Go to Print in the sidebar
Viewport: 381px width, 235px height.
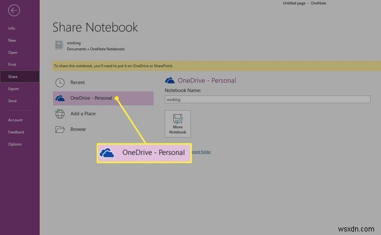tap(12, 65)
